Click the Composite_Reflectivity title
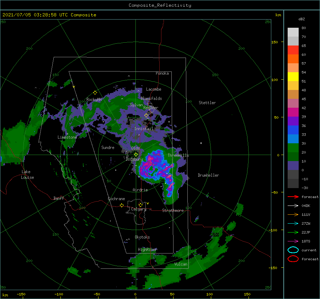 (160, 5)
